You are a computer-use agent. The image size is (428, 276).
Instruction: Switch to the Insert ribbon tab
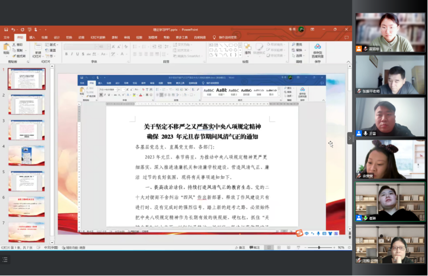click(x=32, y=38)
